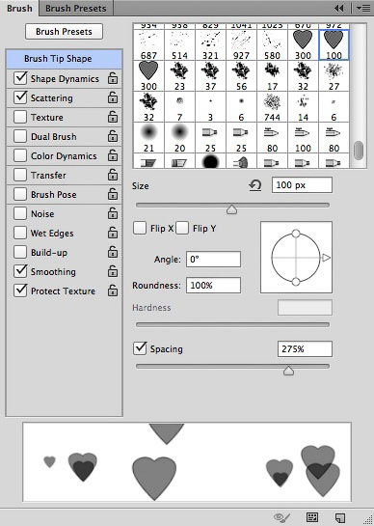This screenshot has height=526, width=374.
Task: Select soft round brush tip sized 20
Action: click(x=179, y=138)
